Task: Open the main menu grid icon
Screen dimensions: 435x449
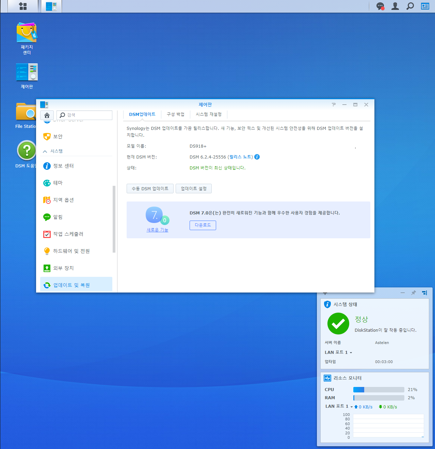Action: 23,6
